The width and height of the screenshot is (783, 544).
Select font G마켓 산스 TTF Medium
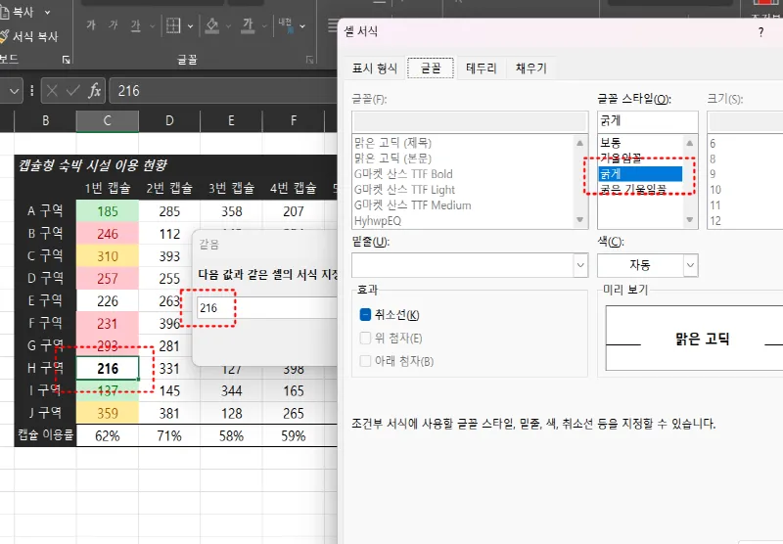(x=412, y=204)
